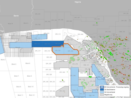Click the 'Block 5' offshore label

point(14,64)
